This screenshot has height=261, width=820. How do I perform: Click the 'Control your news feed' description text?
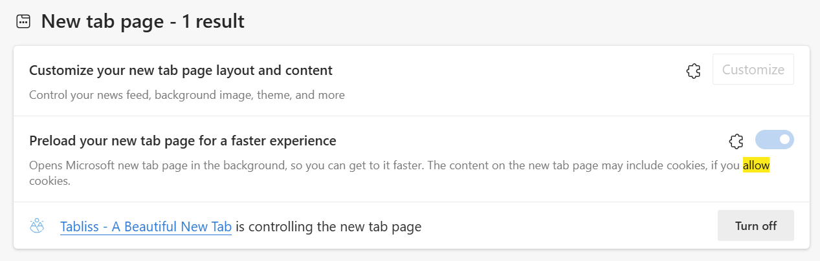click(187, 95)
